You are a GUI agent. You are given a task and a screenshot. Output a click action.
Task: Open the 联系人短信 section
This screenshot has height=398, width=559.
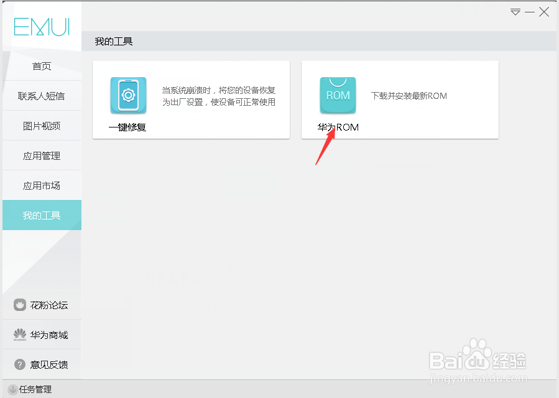tap(42, 96)
